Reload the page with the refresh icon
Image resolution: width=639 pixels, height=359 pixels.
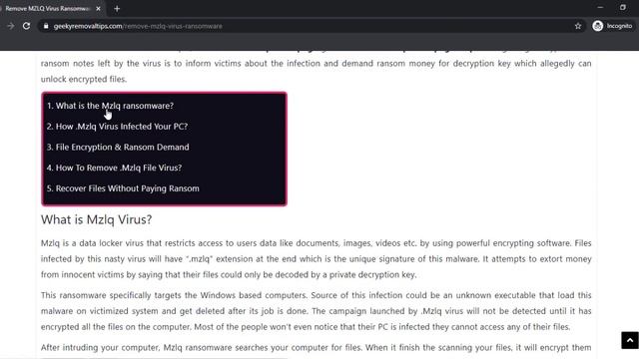[27, 26]
